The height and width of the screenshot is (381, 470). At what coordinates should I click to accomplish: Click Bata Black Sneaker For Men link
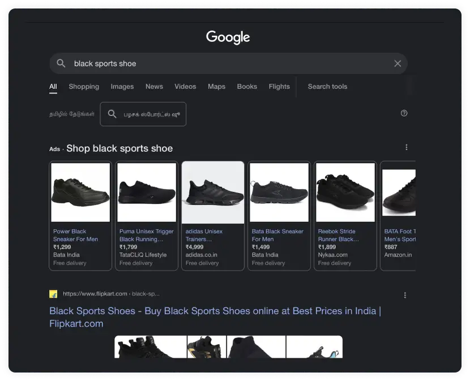point(277,236)
